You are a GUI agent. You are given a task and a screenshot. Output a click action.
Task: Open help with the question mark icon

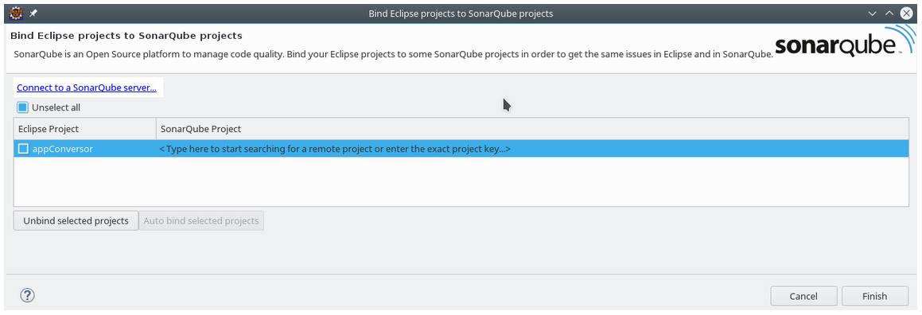28,295
